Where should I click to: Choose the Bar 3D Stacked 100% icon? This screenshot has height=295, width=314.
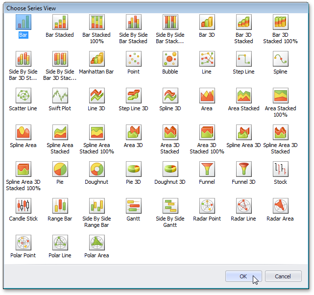(281, 22)
